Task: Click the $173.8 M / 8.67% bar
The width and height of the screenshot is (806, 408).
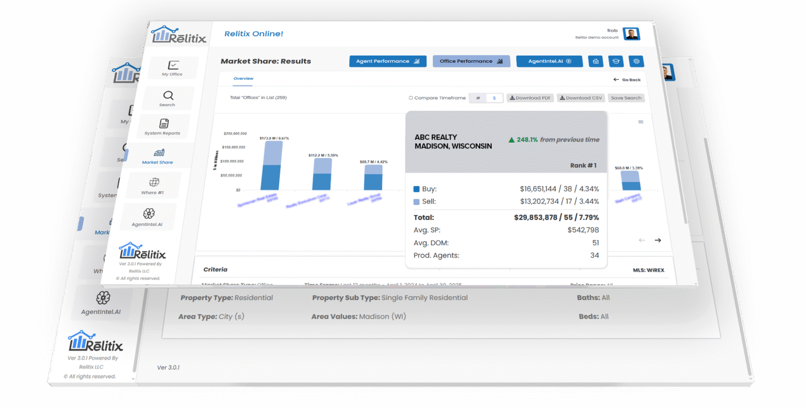Action: click(x=272, y=165)
